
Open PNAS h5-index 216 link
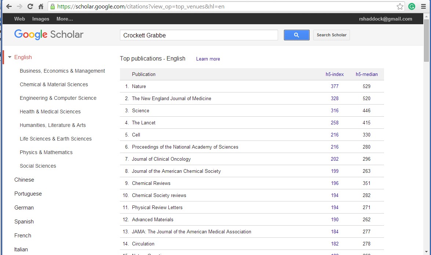335,147
